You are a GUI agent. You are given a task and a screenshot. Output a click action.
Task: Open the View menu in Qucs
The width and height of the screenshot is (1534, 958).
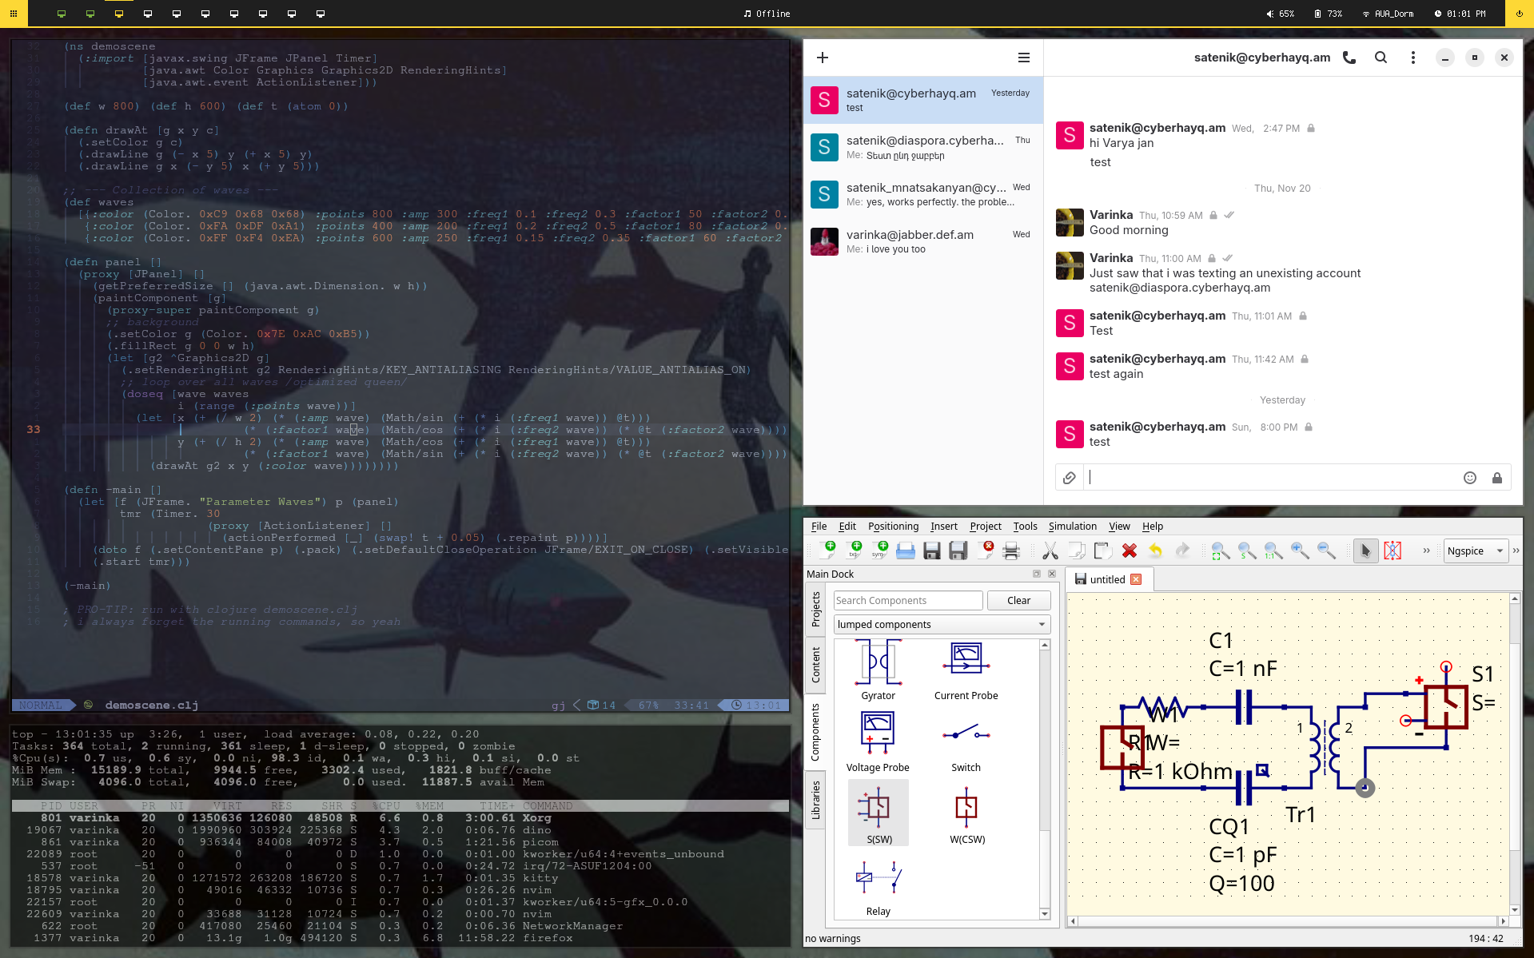pyautogui.click(x=1119, y=527)
